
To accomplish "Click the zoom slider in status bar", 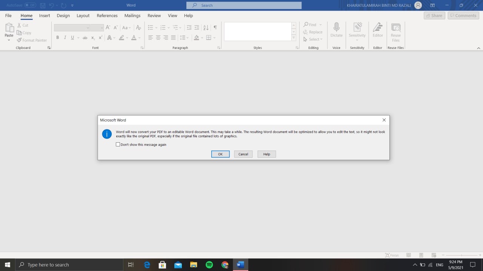I will coord(461,255).
